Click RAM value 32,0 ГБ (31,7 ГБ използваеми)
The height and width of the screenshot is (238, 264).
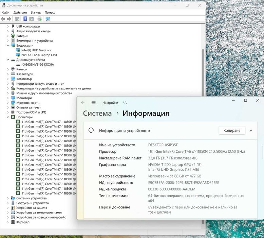click(x=173, y=158)
